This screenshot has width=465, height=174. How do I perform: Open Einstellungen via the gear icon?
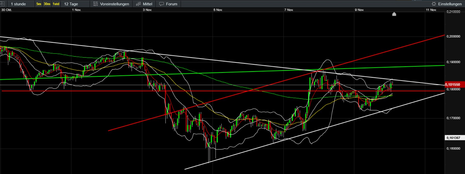(x=434, y=4)
